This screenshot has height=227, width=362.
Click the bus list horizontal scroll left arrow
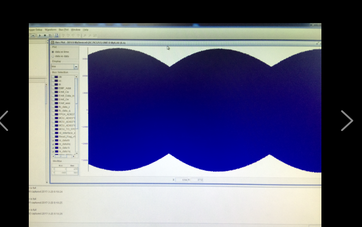coord(53,156)
